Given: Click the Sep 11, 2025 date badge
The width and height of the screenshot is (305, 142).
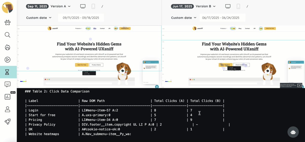Looking at the screenshot, I should tap(37, 6).
